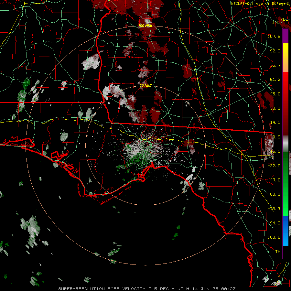Select the -16.5 velocity scale value
The image size is (291, 291).
[x=274, y=151]
